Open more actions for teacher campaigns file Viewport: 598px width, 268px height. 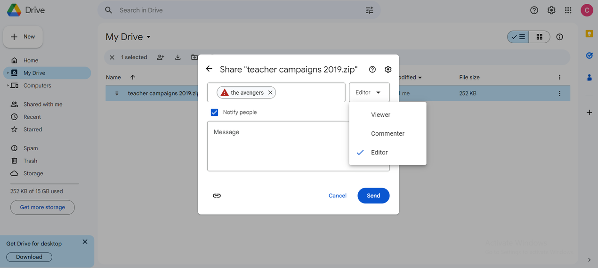(x=559, y=93)
